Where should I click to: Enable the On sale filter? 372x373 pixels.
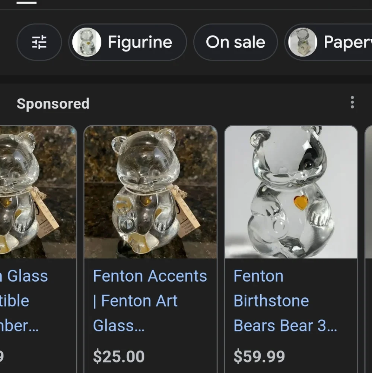(x=235, y=42)
